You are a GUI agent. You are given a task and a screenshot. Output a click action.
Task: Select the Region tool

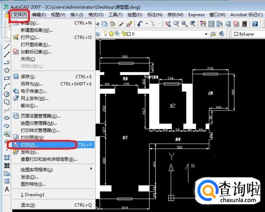tap(7, 173)
